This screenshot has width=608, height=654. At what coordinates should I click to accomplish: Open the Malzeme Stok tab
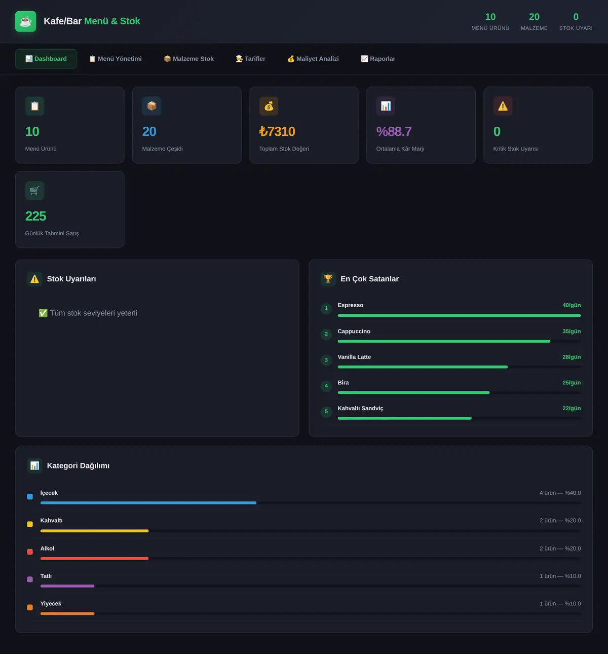tap(189, 59)
